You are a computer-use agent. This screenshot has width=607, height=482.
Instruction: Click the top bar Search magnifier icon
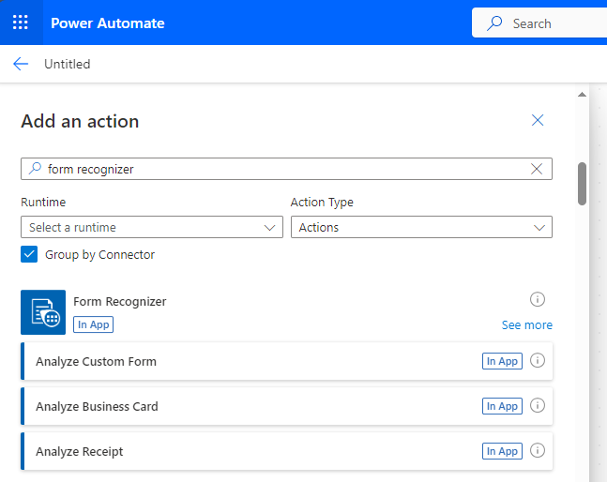(x=494, y=23)
